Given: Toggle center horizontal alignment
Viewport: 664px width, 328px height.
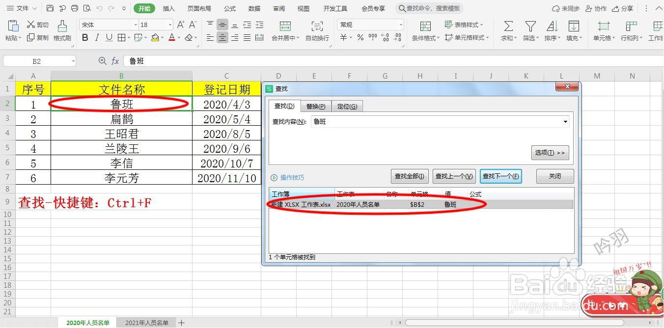Looking at the screenshot, I should (222, 37).
